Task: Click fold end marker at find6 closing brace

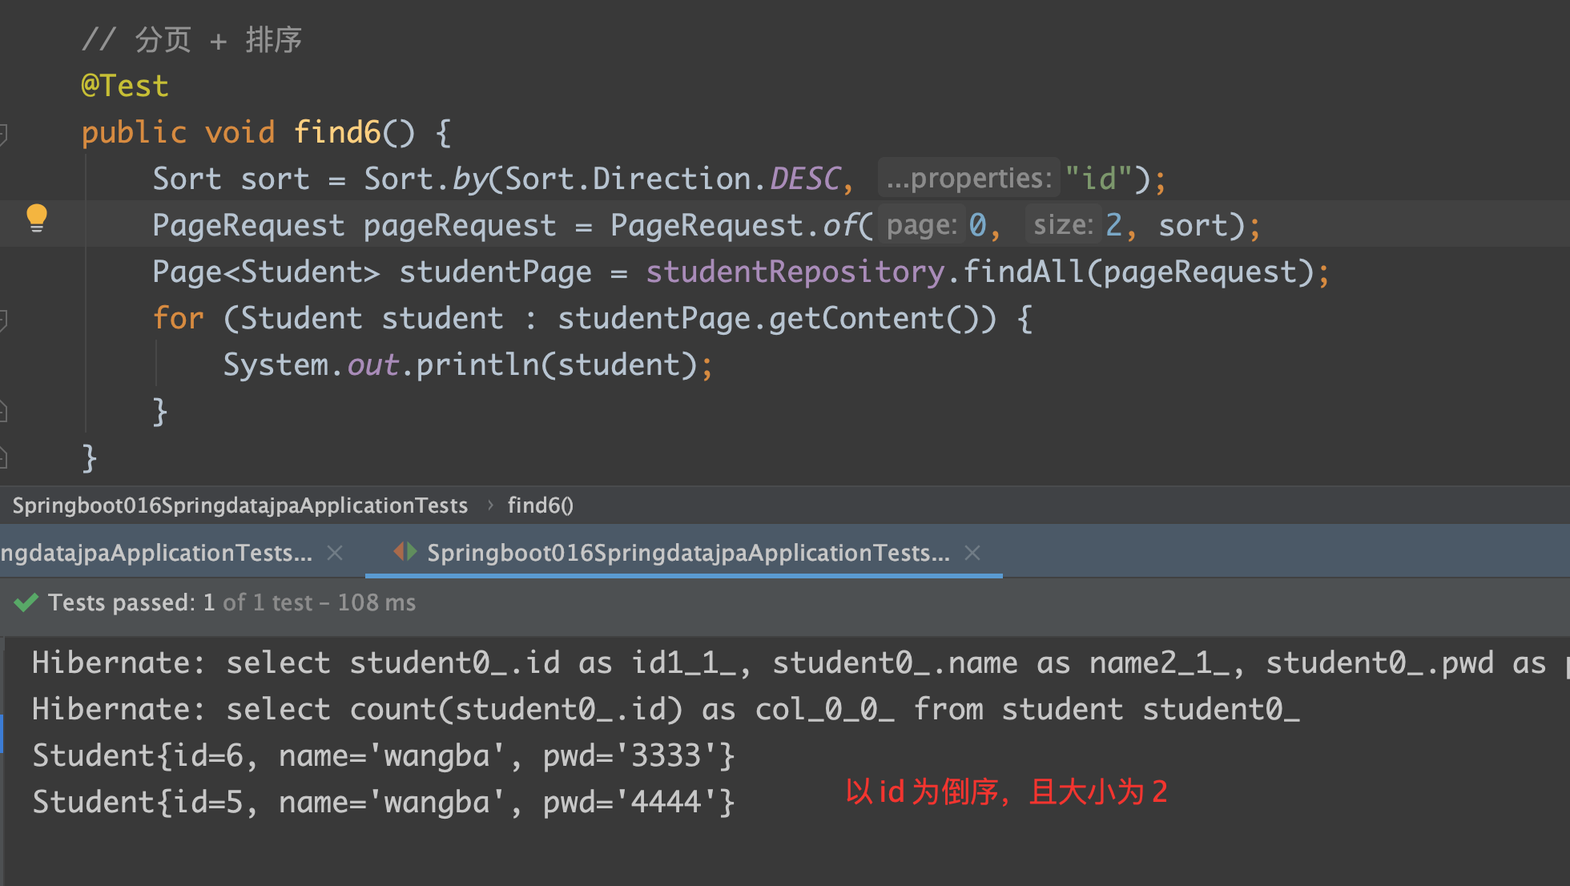Action: point(3,458)
